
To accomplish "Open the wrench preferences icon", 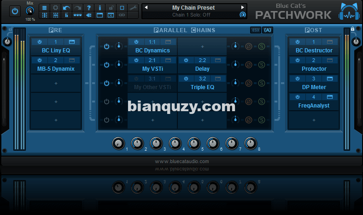I will click(133, 8).
